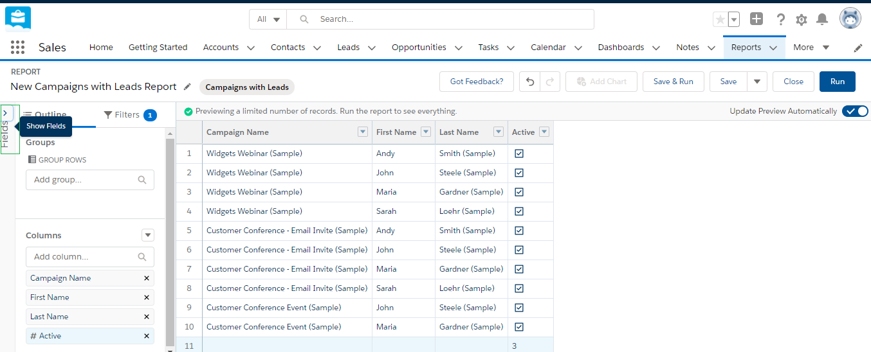Click the Save & Run button
Screen dimensions: 871x352
[x=673, y=82]
